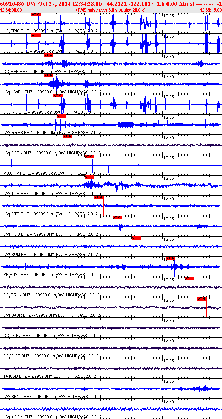Click the red pick flag on UW.FORK trace
222x419 pixels.
pyautogui.click(x=67, y=136)
